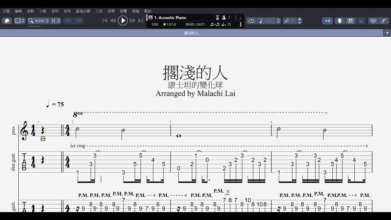This screenshot has height=220, width=391.
Task: Adjust the 60% speed stepper
Action: [x=278, y=21]
